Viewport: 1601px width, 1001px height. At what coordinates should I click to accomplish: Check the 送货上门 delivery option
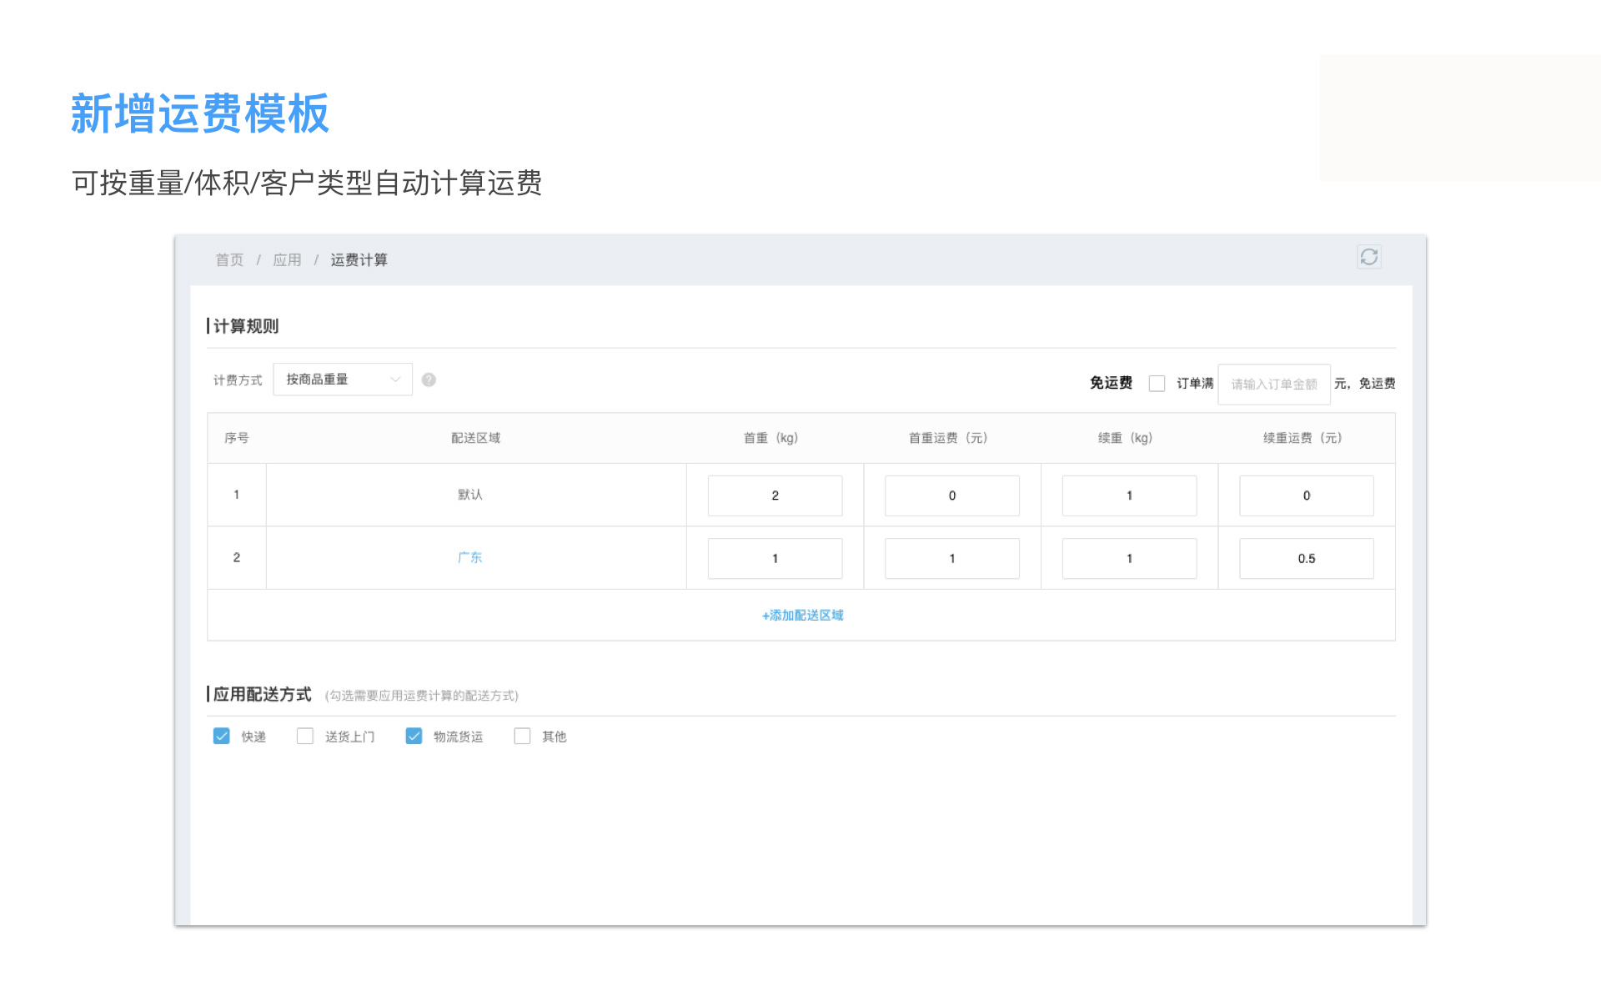coord(305,736)
